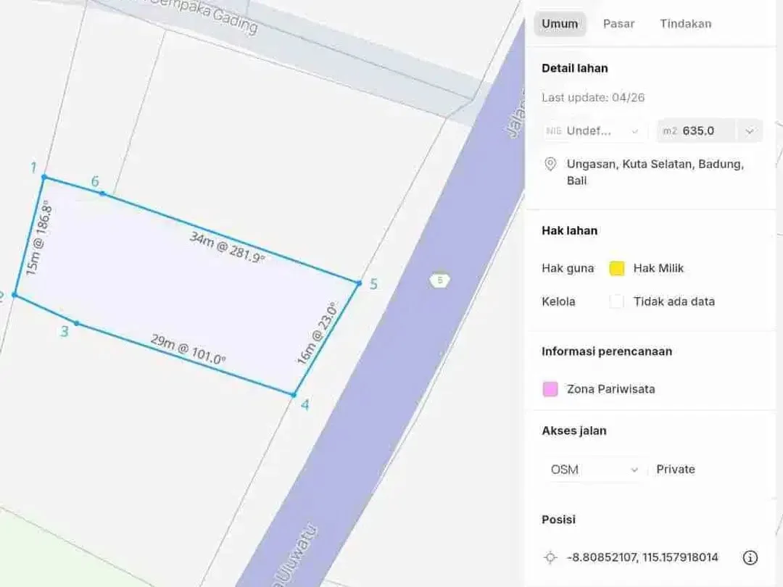Open the NIB Undef... dropdown
This screenshot has width=783, height=587.
point(594,130)
